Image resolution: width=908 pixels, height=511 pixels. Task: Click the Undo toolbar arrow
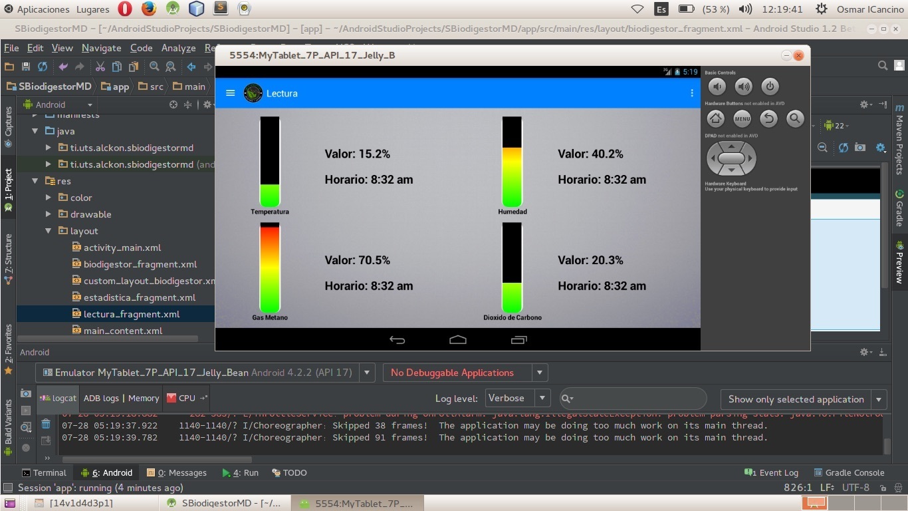63,67
